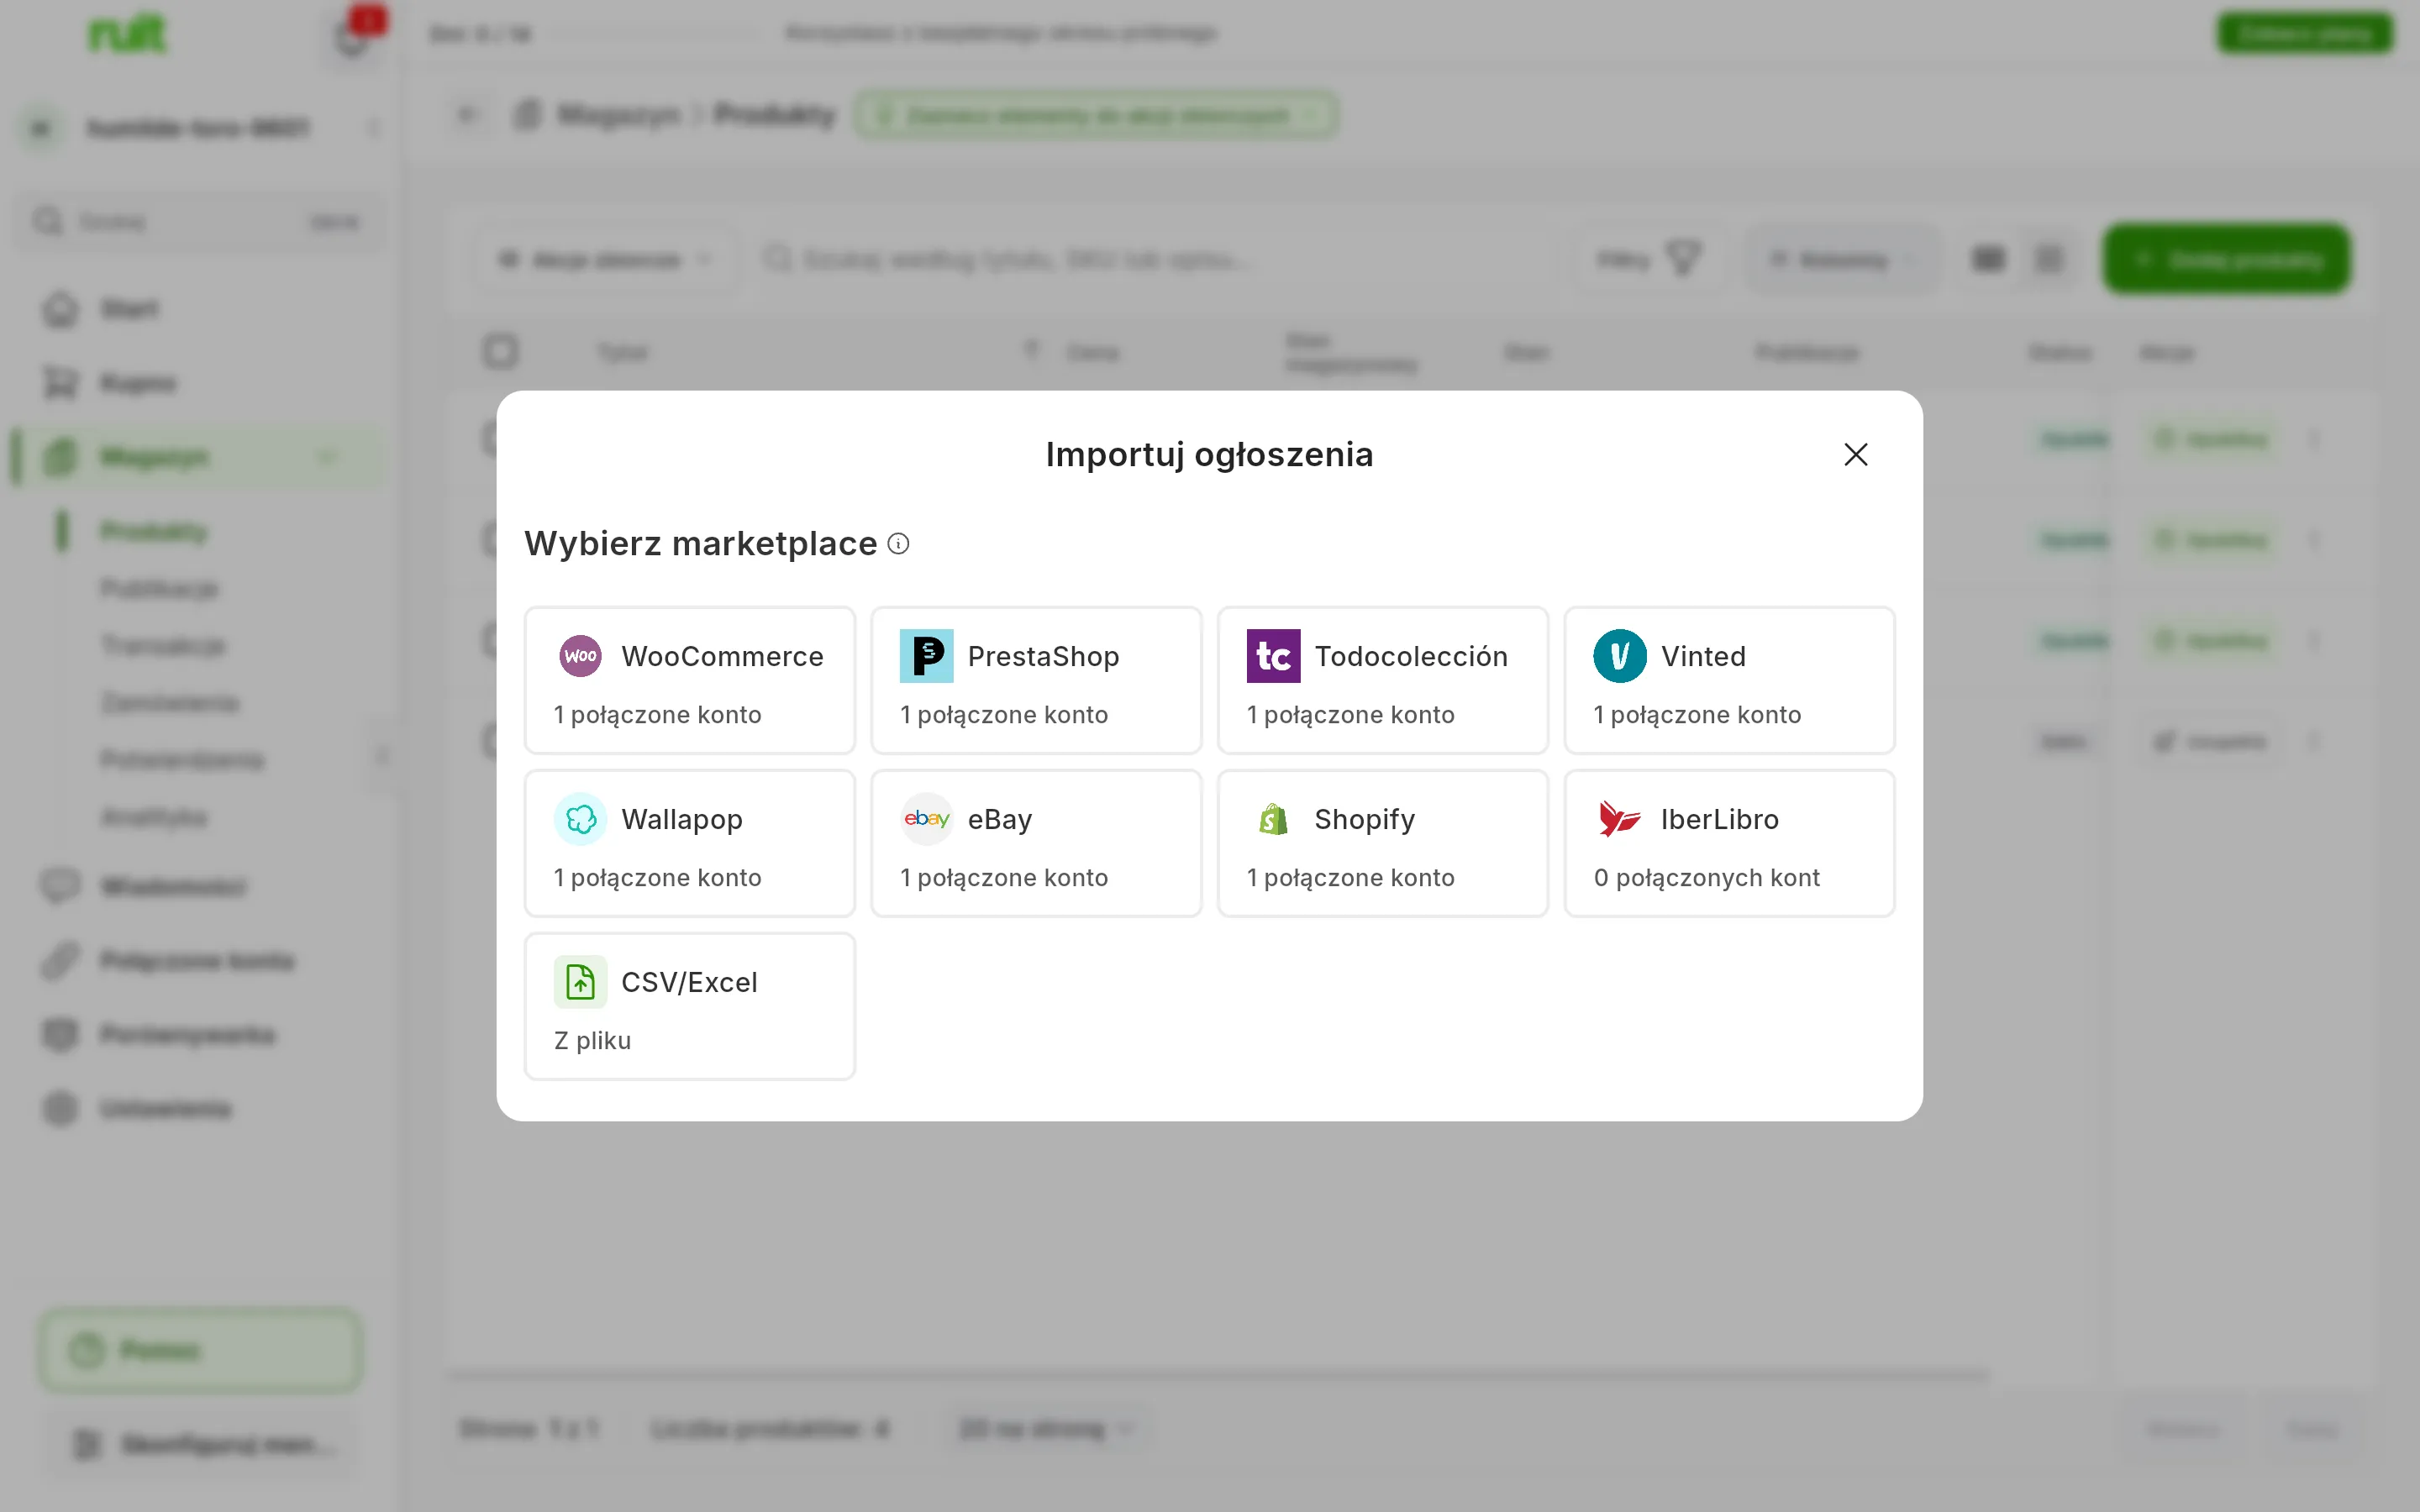Viewport: 2420px width, 1512px height.
Task: Choose Vinted marketplace label
Action: (x=1703, y=656)
